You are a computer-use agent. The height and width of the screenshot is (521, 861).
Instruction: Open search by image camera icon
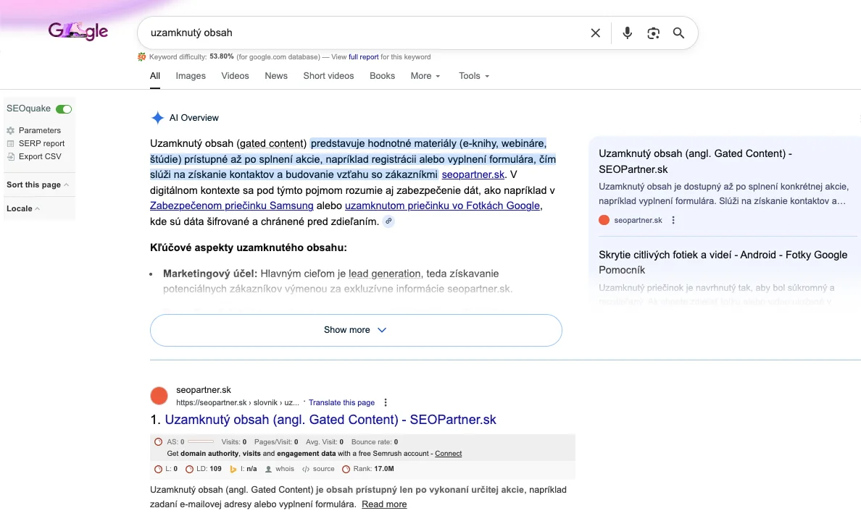654,33
